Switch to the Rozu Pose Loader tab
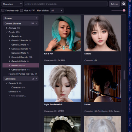132x132 pixels. 130,105
